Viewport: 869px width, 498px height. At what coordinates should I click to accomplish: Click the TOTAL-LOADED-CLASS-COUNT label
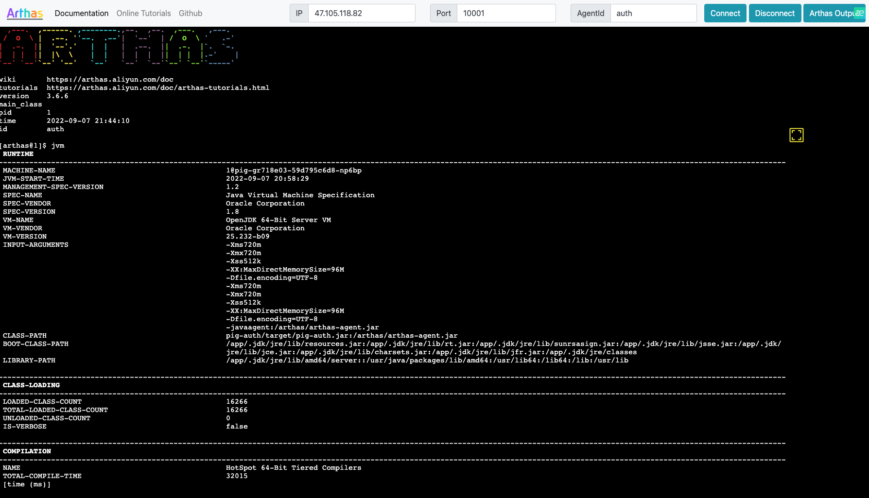point(55,410)
